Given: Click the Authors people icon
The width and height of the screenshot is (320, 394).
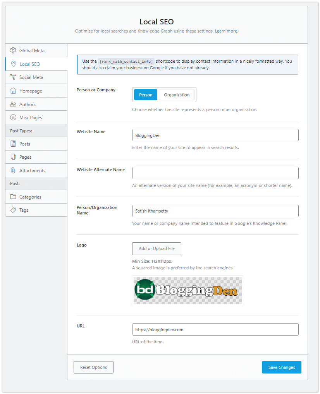Looking at the screenshot, I should click(x=13, y=104).
